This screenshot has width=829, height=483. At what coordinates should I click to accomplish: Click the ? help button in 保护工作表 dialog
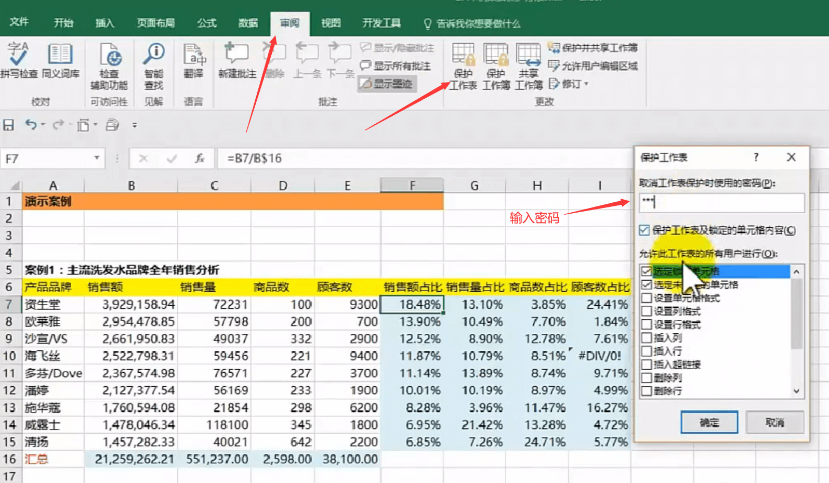[x=756, y=157]
